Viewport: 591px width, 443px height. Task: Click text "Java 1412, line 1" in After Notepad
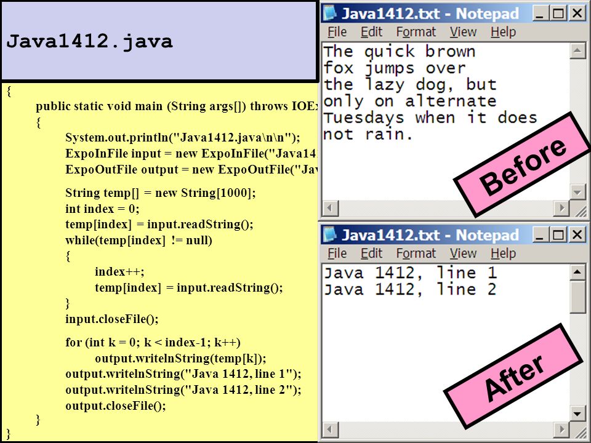[x=410, y=273]
